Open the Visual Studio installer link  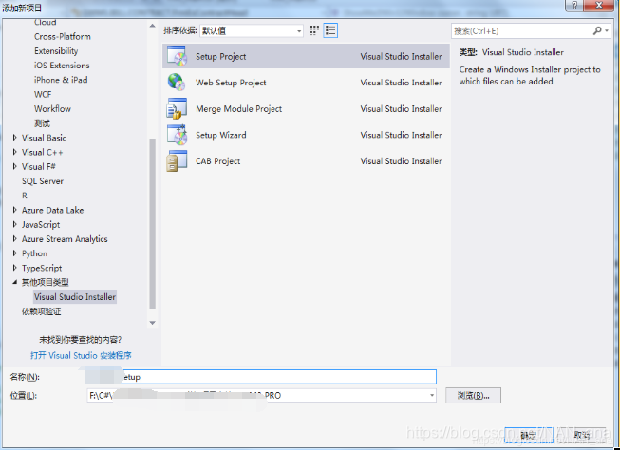81,355
